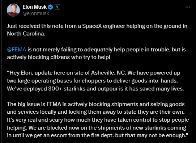Click the "Elon Musk" display name
Viewport: 196px width, 143px height.
(34, 7)
